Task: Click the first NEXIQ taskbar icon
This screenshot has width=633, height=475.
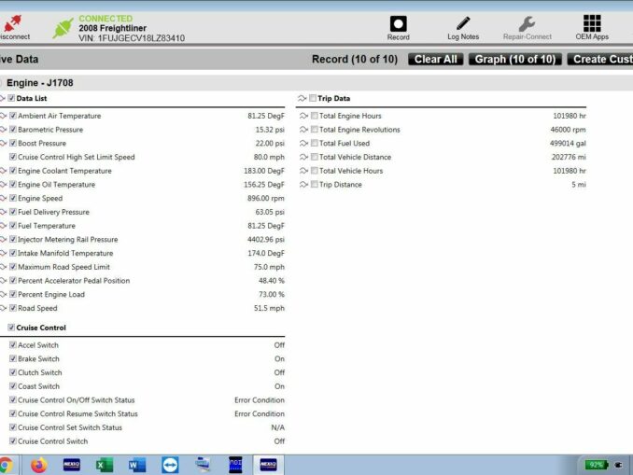Action: 72,465
